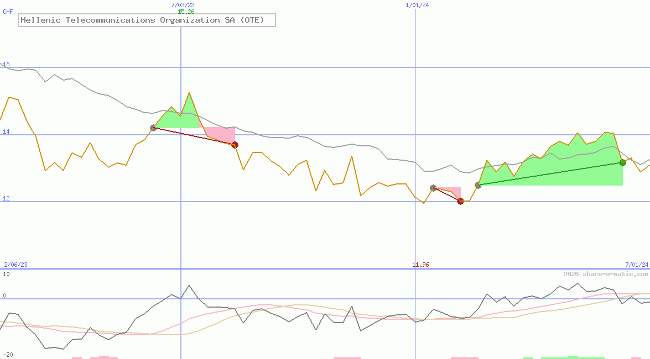Image resolution: width=650 pixels, height=359 pixels.
Task: Click the green marker ending the green trend line
Action: point(622,162)
